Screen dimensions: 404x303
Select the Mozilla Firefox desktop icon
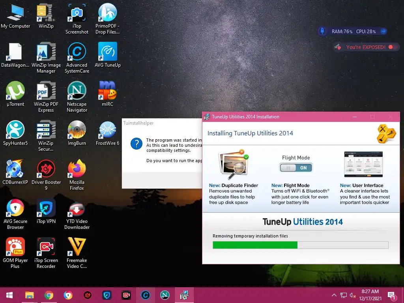point(77,175)
